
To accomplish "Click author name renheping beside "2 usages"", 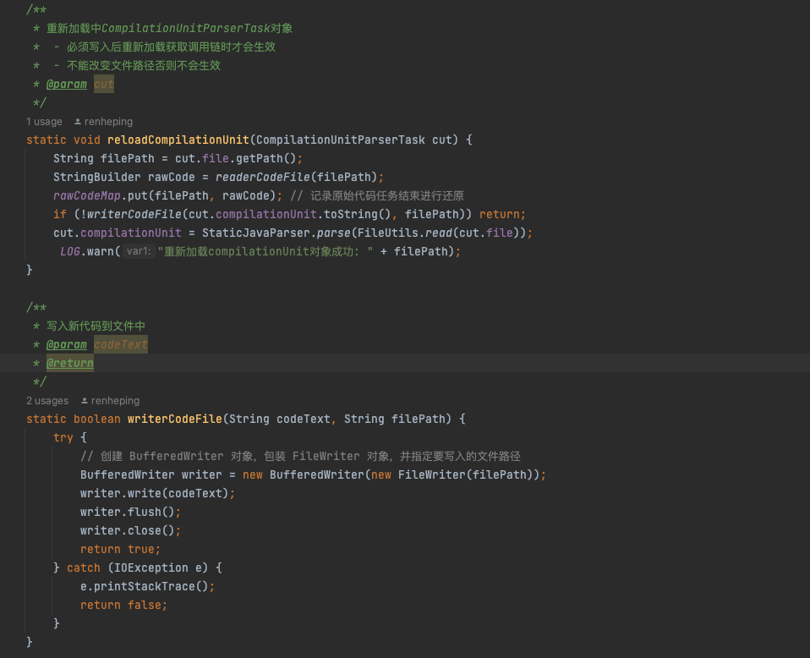I will [x=115, y=401].
